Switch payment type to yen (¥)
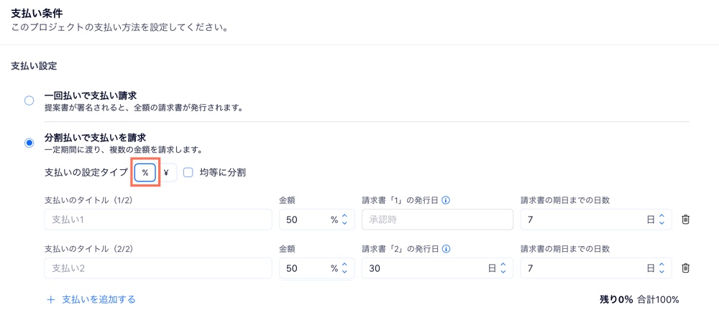The width and height of the screenshot is (719, 330). tap(166, 173)
